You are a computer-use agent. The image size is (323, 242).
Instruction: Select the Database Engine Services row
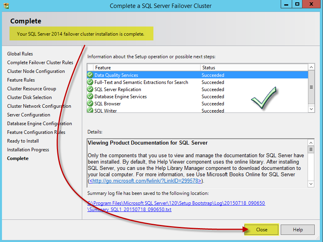click(198, 97)
